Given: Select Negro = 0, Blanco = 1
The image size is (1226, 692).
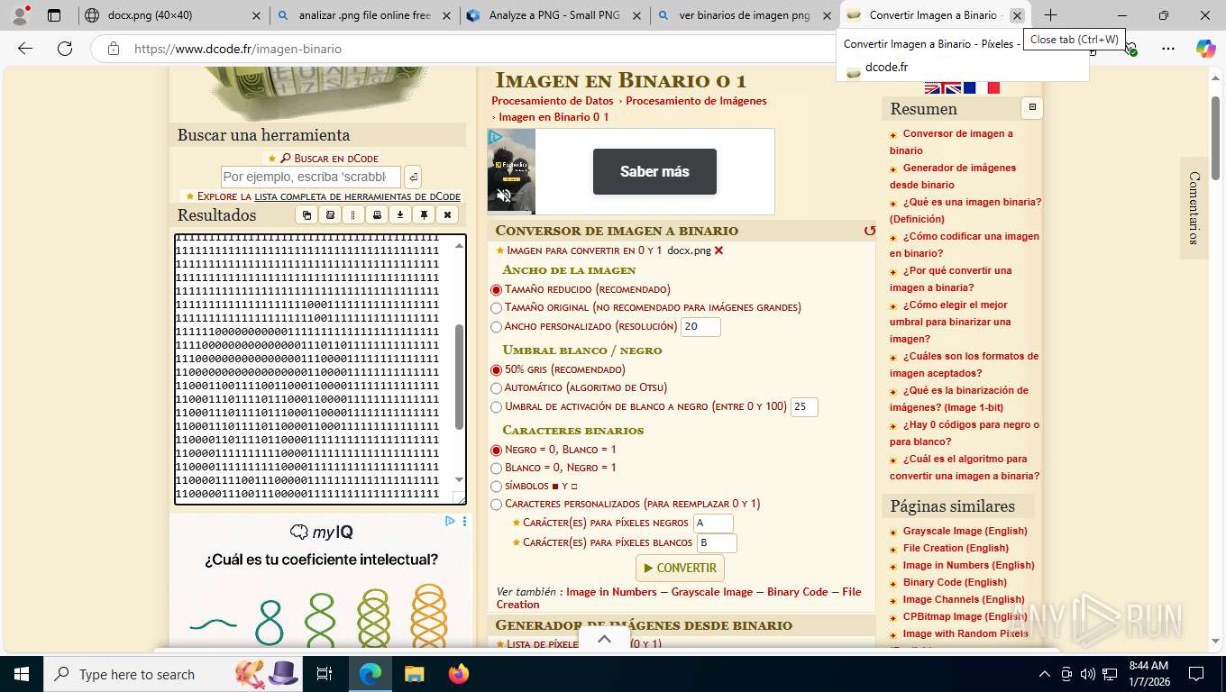Looking at the screenshot, I should 496,451.
